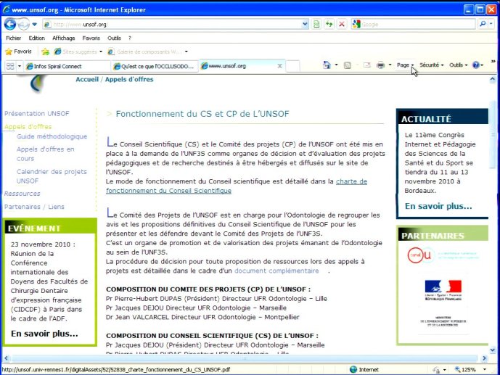Click the vertical scrollbar down arrow
The image size is (500, 375).
tap(493, 350)
